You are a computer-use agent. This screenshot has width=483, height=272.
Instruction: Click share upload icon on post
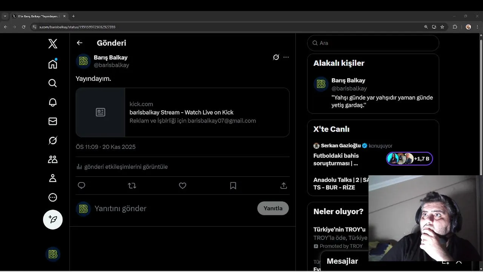284,185
